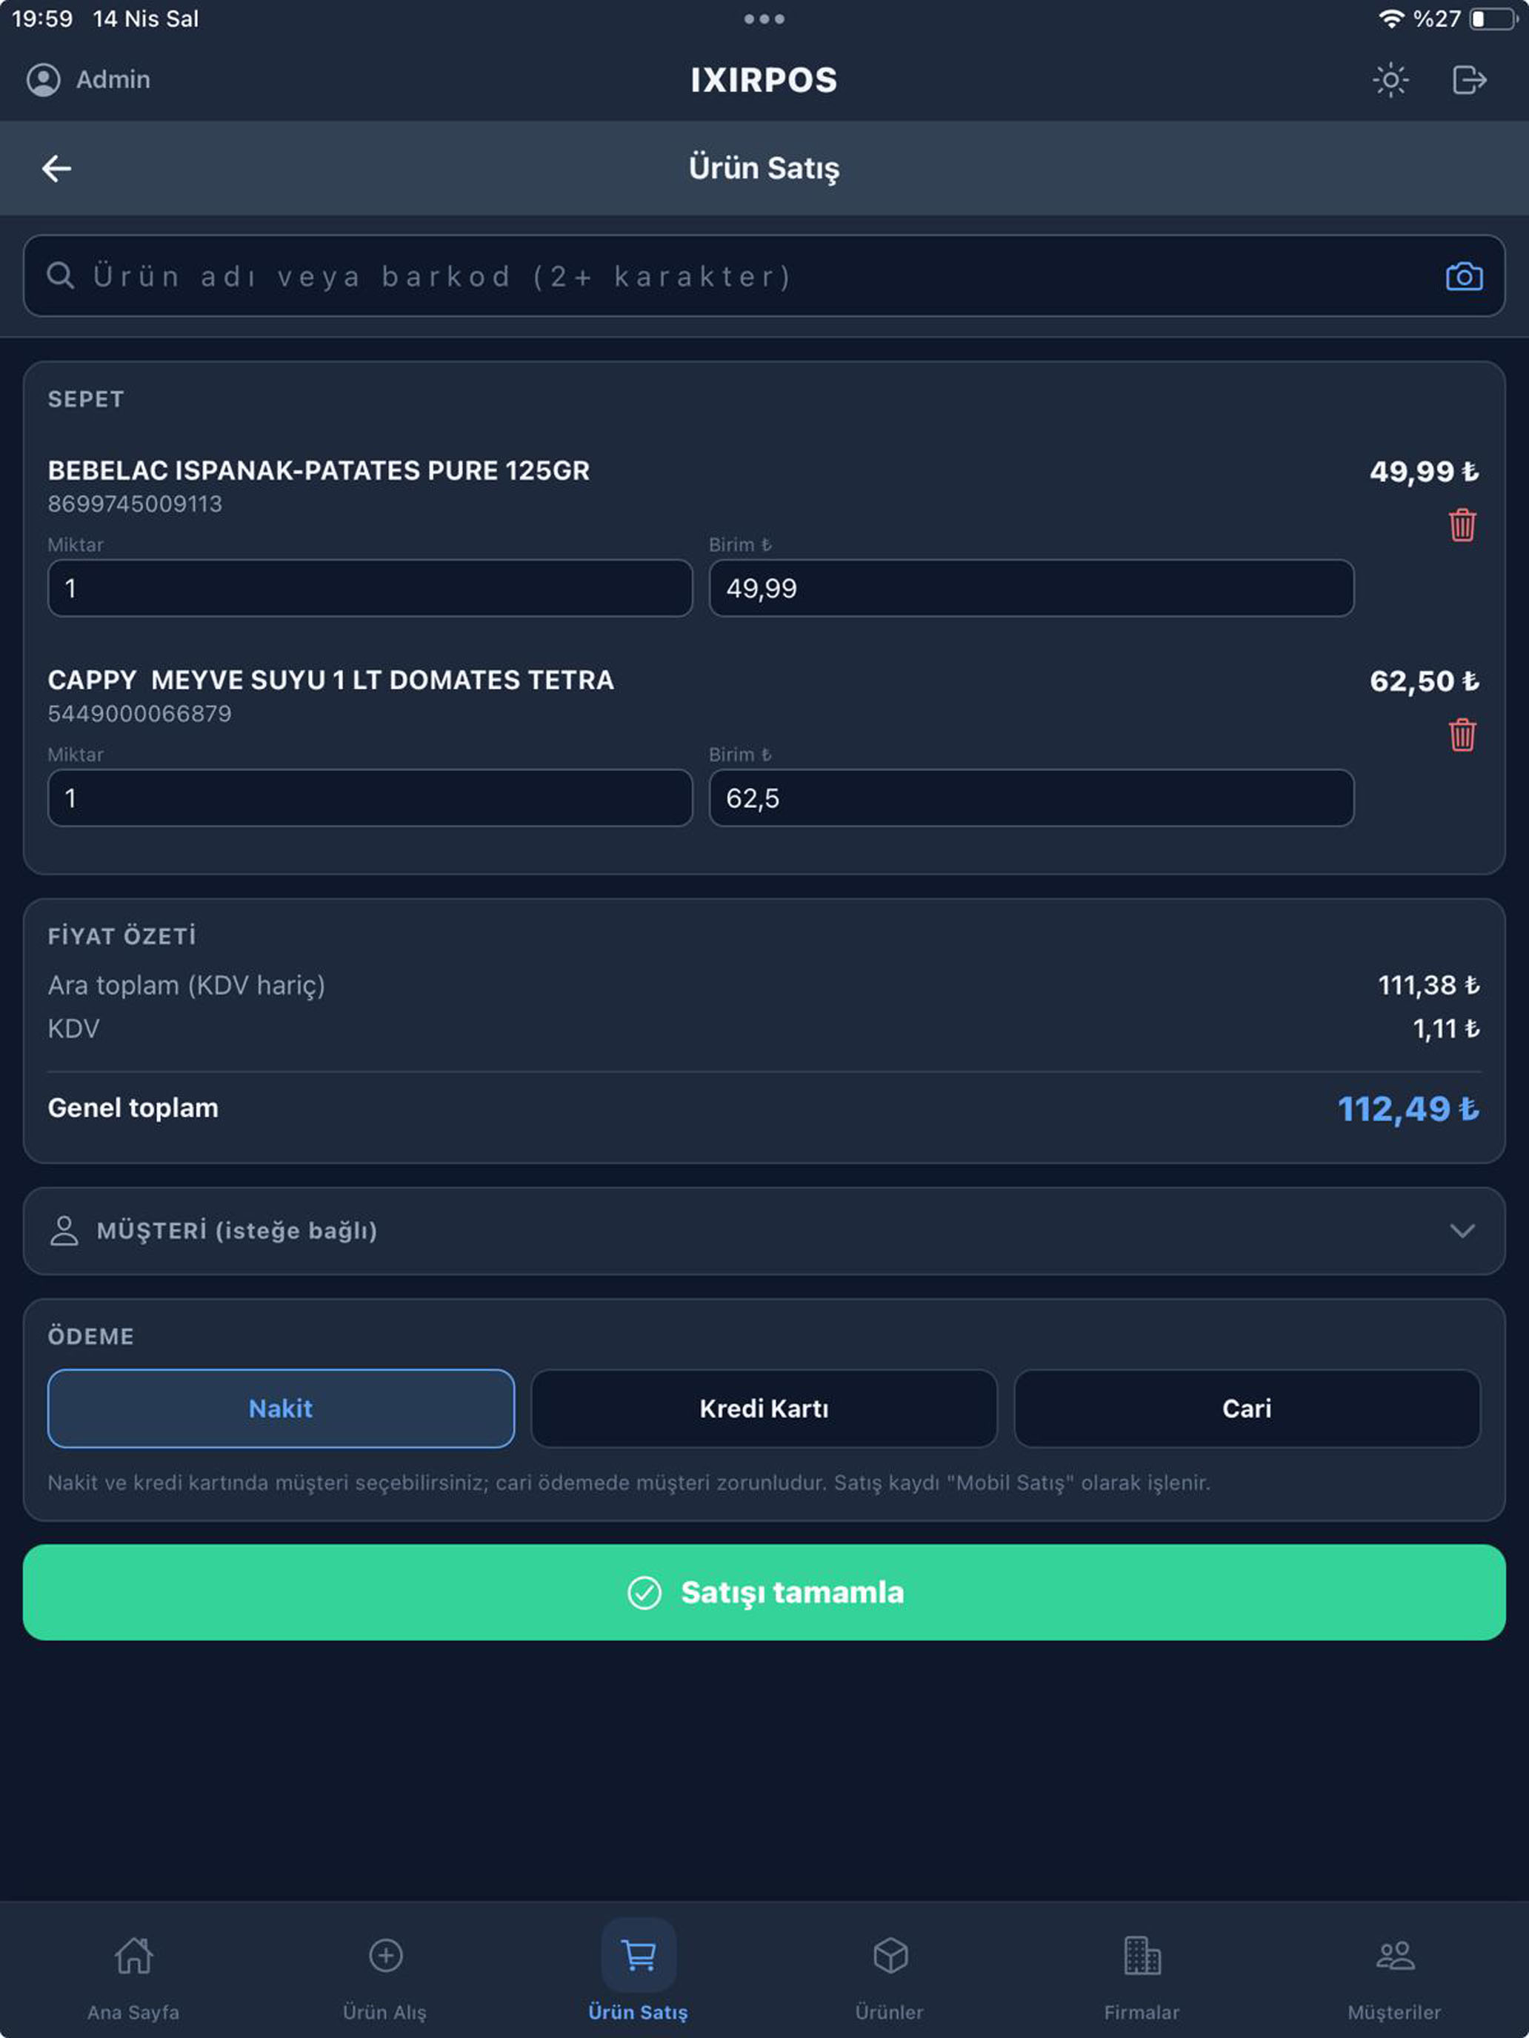Click the logout icon in header
Screen dimensions: 1529x2038
[x=1469, y=80]
